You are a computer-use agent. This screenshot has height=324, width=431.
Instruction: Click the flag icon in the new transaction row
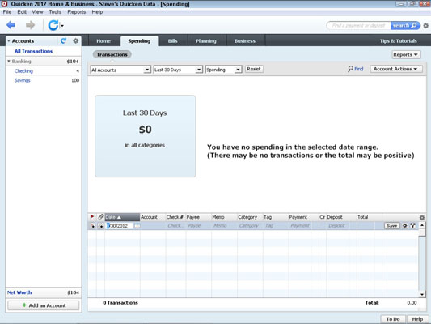(x=92, y=226)
